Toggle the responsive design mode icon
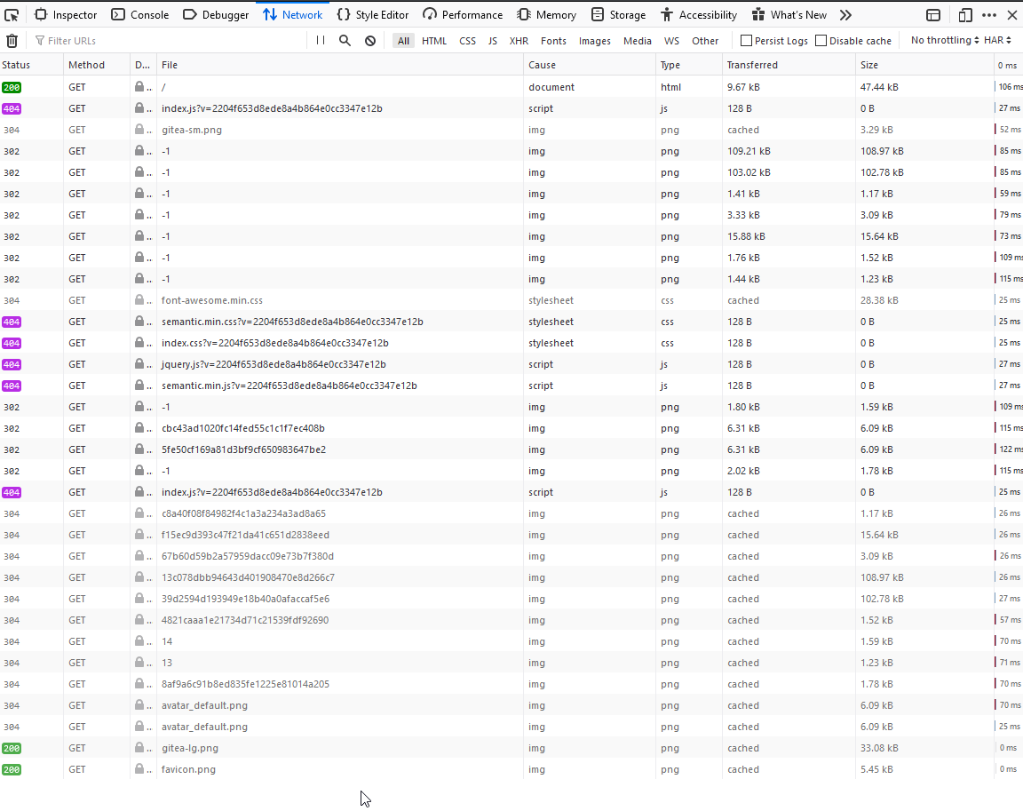This screenshot has height=811, width=1023. pyautogui.click(x=965, y=14)
